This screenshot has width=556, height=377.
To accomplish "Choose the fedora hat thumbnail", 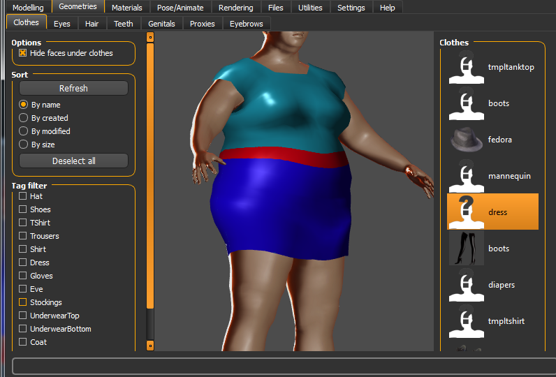I will pos(467,140).
